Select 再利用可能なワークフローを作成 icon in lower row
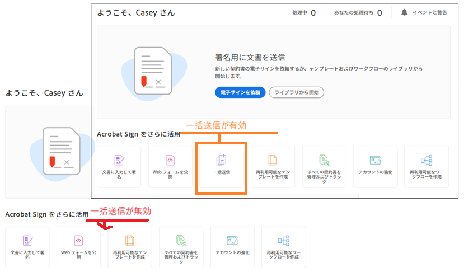This screenshot has width=464, height=272. coord(283,240)
